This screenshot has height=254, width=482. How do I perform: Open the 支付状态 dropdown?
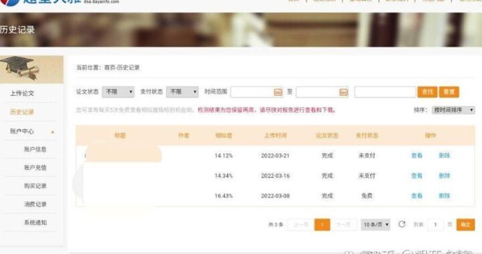point(182,92)
